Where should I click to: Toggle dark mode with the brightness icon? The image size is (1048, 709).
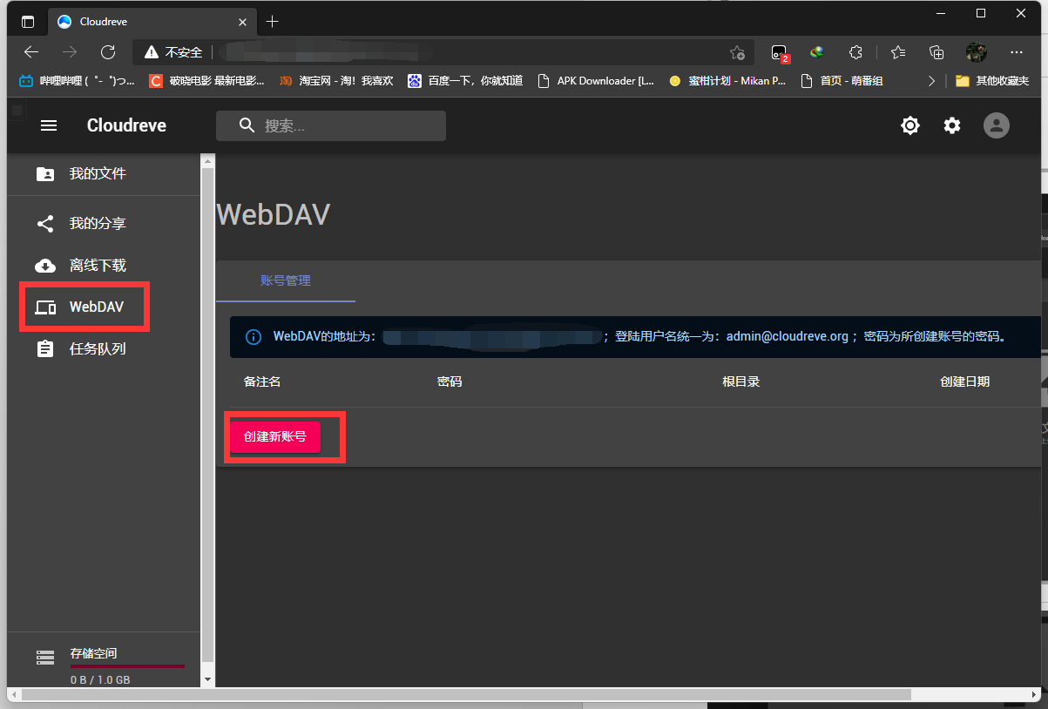[910, 125]
